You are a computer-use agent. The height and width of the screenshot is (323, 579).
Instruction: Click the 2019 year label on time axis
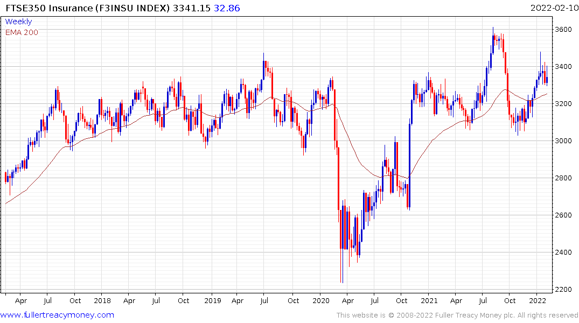click(x=213, y=300)
